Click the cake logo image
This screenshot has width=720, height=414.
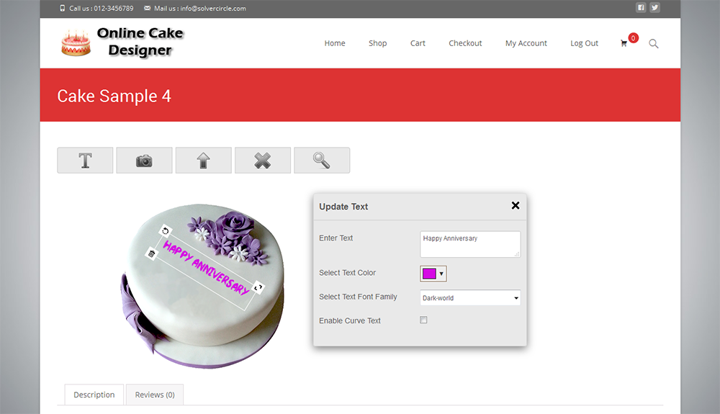click(76, 43)
